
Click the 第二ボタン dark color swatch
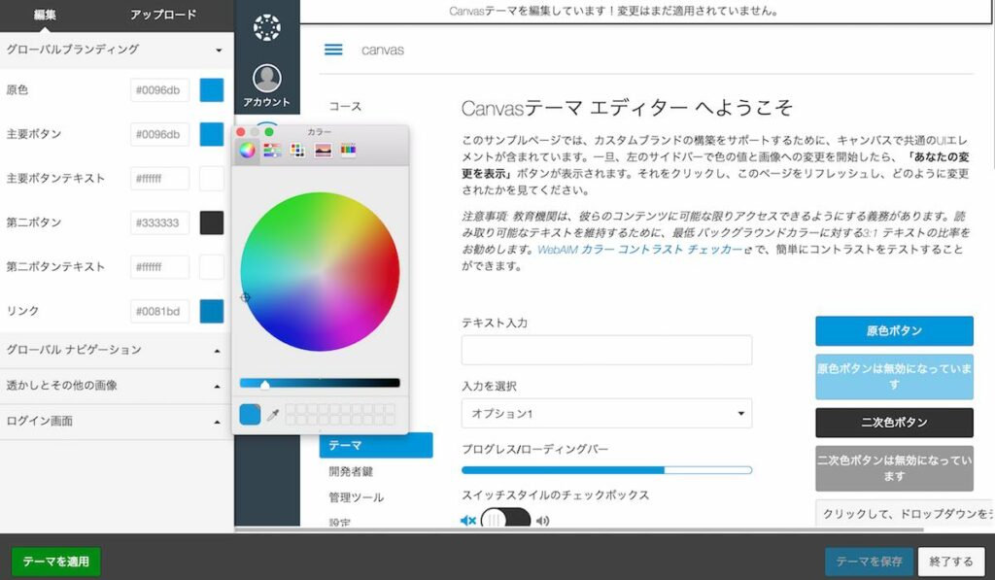coord(212,222)
